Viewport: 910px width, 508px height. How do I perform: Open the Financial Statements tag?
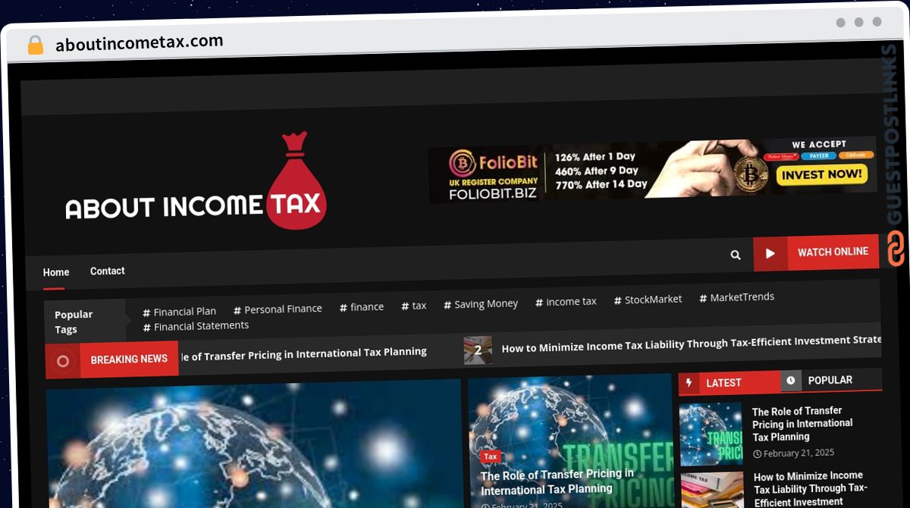point(196,326)
